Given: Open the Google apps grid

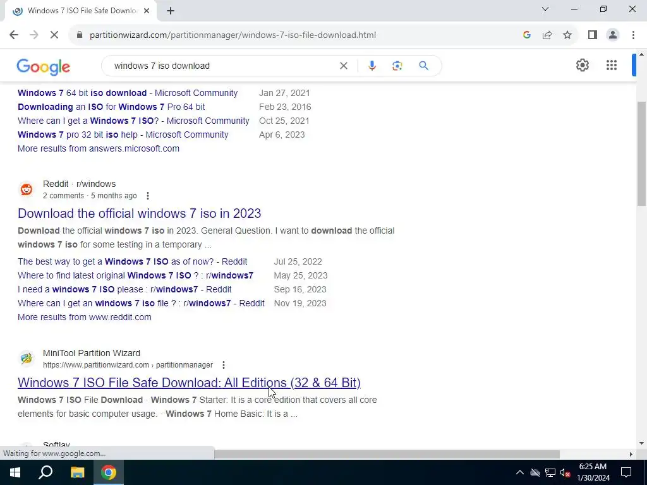Looking at the screenshot, I should (612, 65).
